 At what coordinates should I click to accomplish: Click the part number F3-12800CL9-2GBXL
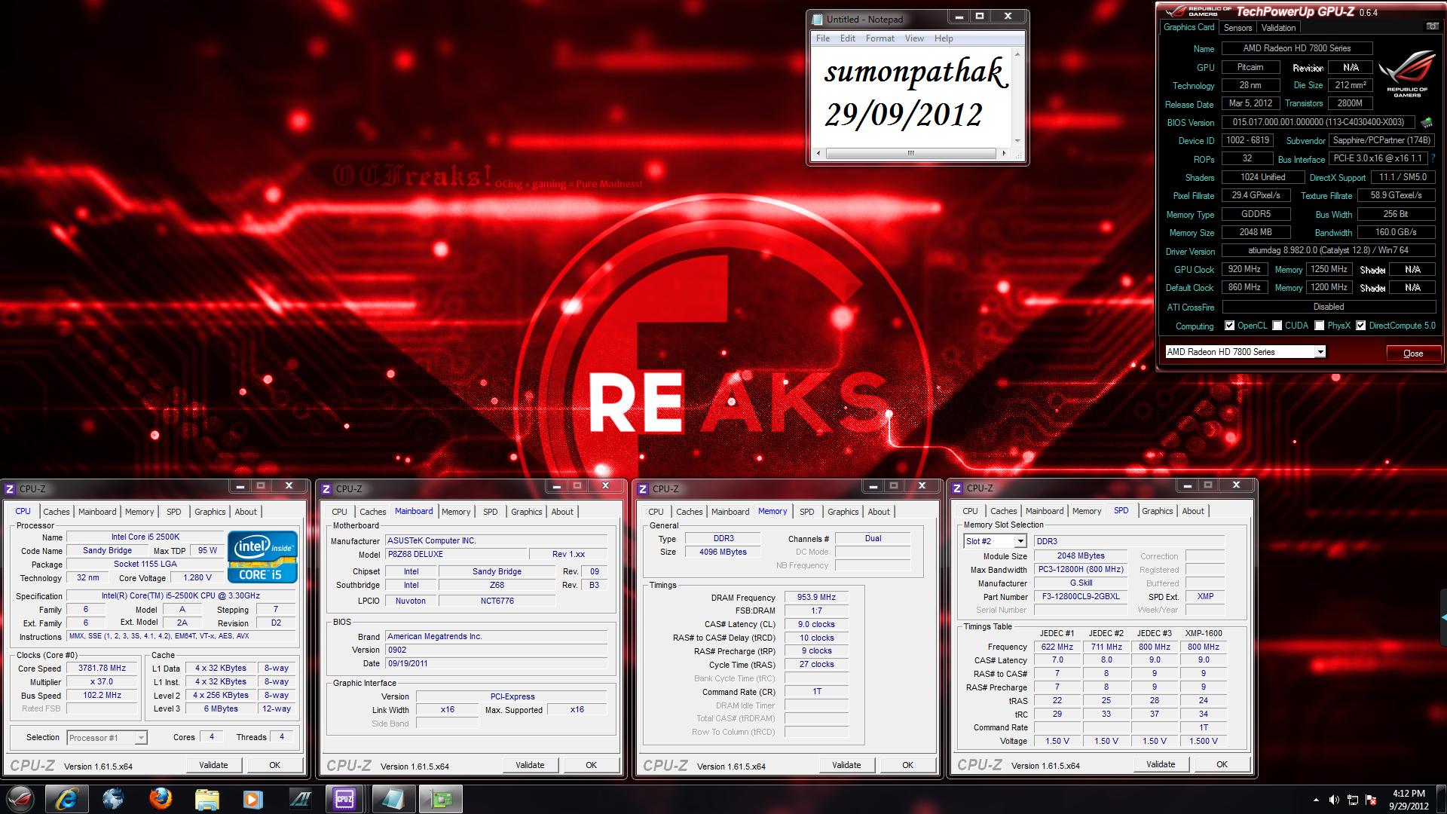point(1081,596)
